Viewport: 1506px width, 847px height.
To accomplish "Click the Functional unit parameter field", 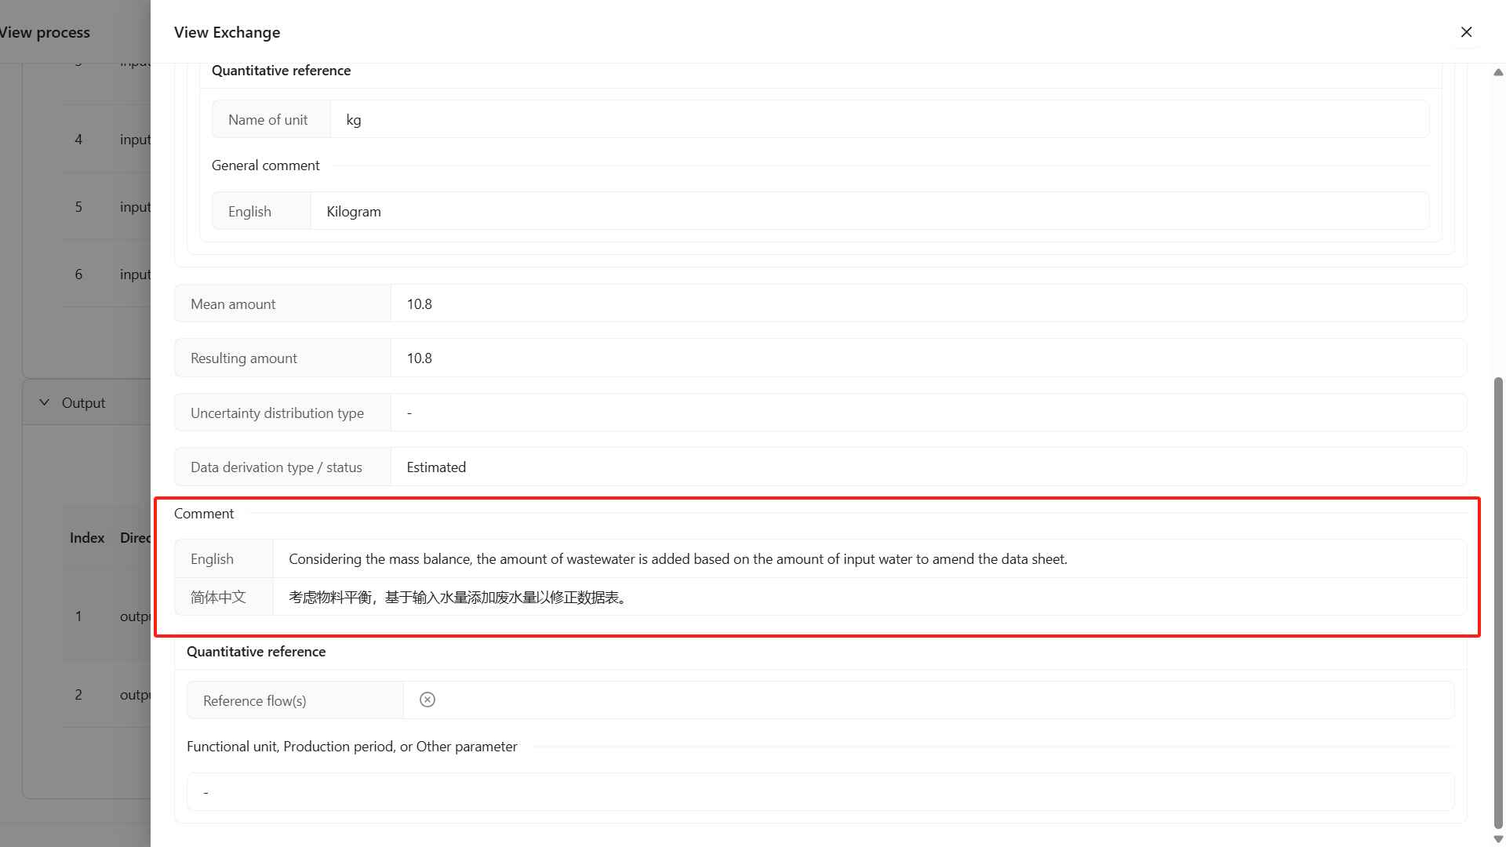I will coord(820,792).
